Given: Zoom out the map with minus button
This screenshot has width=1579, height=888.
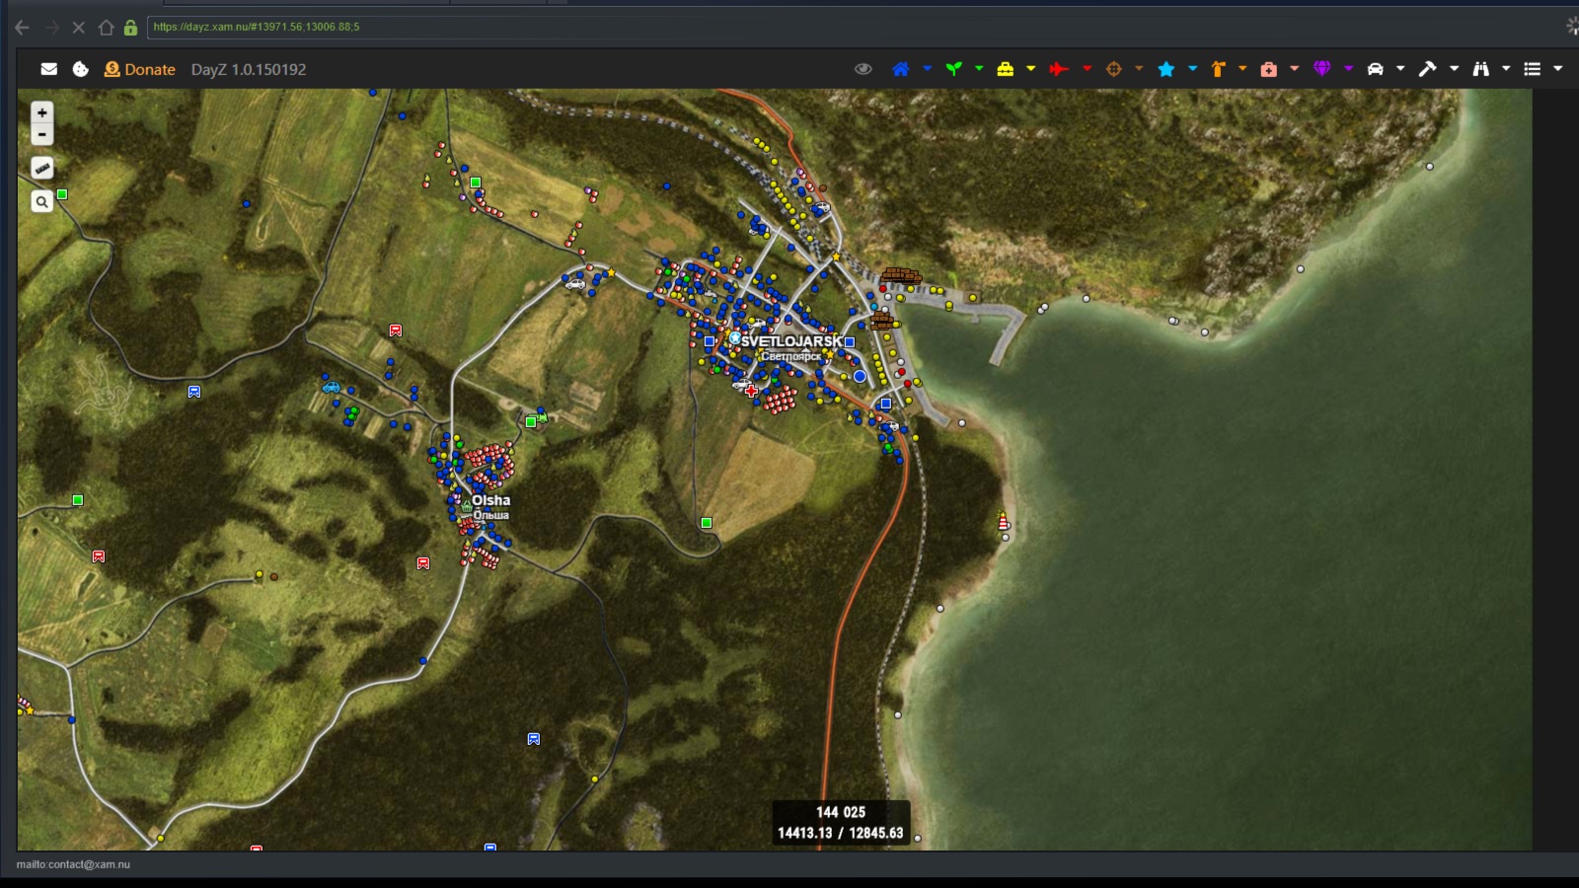Looking at the screenshot, I should coord(41,134).
